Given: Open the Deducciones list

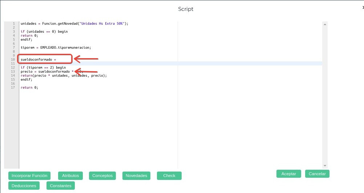Looking at the screenshot, I should 24,186.
